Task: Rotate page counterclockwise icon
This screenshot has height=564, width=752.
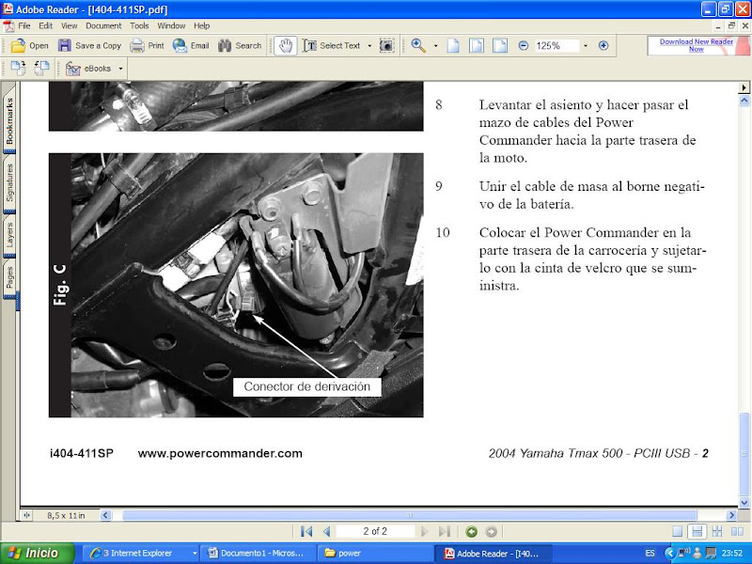Action: pos(41,68)
